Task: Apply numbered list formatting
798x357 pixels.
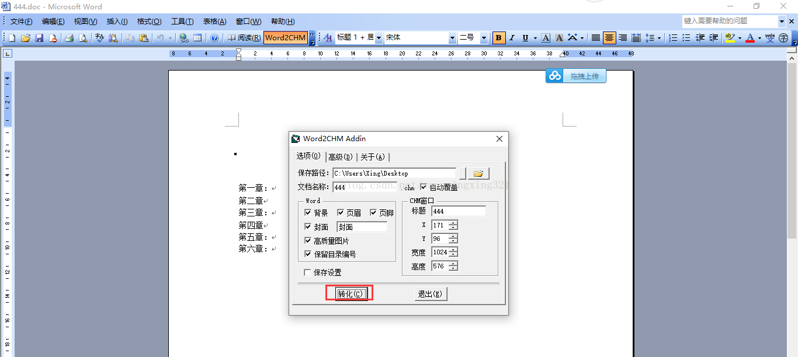Action: pos(673,38)
